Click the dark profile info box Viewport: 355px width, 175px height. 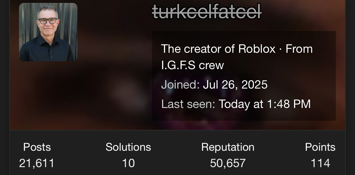point(244,76)
